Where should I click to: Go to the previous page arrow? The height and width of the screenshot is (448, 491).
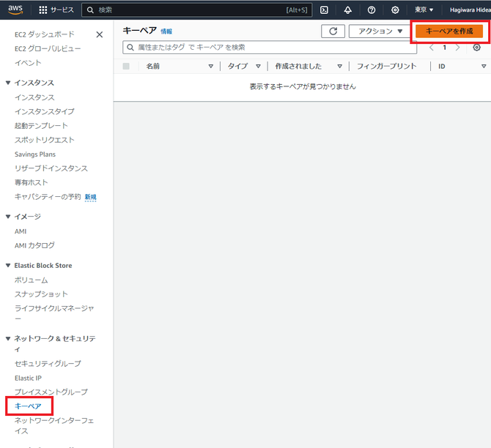(x=432, y=48)
